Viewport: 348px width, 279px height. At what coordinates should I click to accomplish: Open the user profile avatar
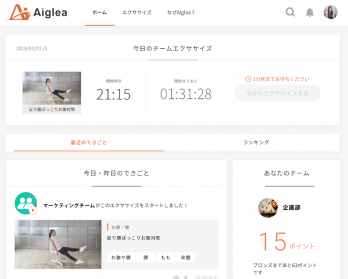click(331, 12)
